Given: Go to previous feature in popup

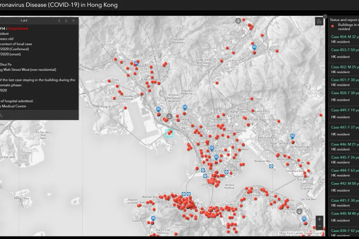Looking at the screenshot, I should [59, 21].
